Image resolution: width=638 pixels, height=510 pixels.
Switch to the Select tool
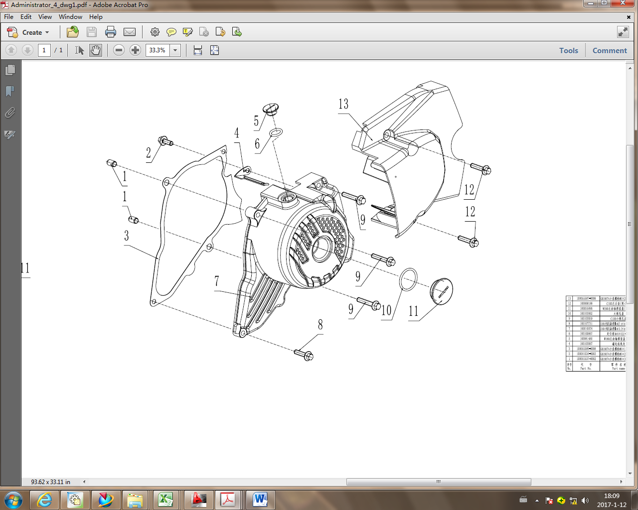(x=78, y=50)
